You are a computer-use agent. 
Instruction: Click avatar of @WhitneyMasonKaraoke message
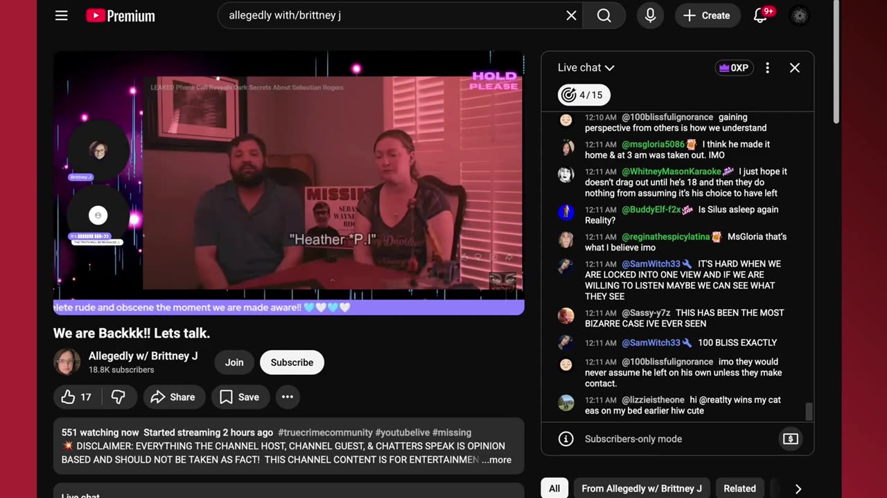(x=566, y=174)
